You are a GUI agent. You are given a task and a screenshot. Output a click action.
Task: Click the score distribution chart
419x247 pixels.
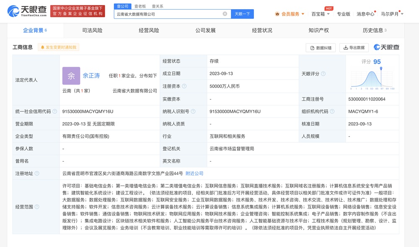[x=372, y=78]
